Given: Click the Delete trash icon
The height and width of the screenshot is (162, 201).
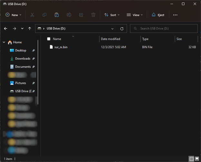Looking at the screenshot, I should click(93, 15).
